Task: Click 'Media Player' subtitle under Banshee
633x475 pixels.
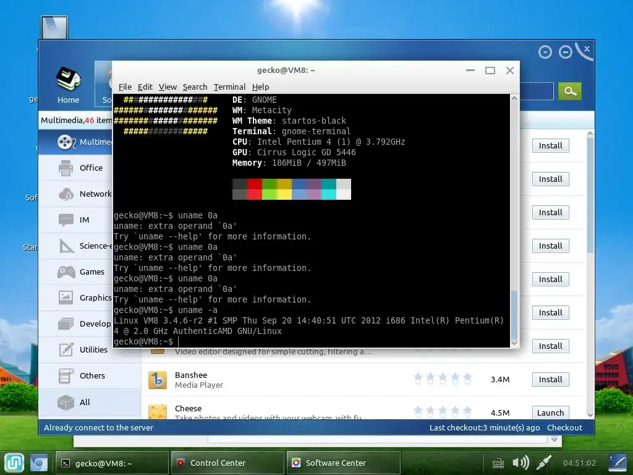Action: pyautogui.click(x=198, y=385)
